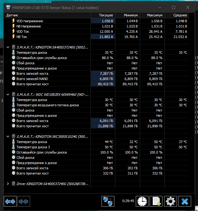Click thermometer icon at Температура воздушного потока диска
The image size is (198, 211).
click(14, 105)
